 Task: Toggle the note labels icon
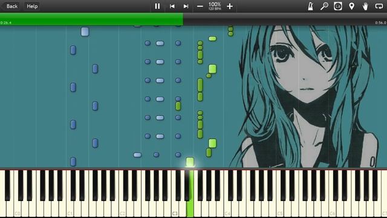[x=338, y=6]
